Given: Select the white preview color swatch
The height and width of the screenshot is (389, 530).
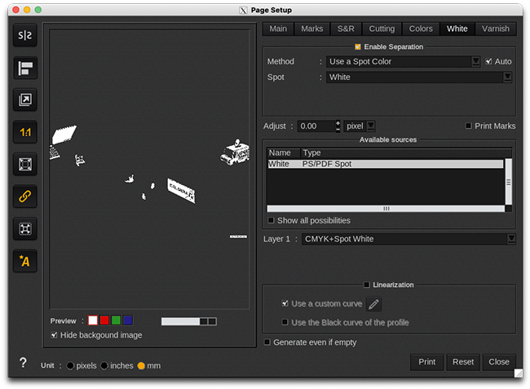Looking at the screenshot, I should tap(93, 320).
